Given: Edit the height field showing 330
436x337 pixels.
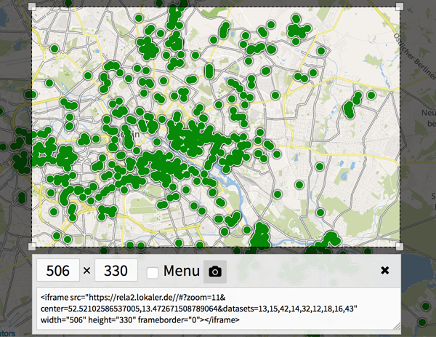Looking at the screenshot, I should coord(116,270).
